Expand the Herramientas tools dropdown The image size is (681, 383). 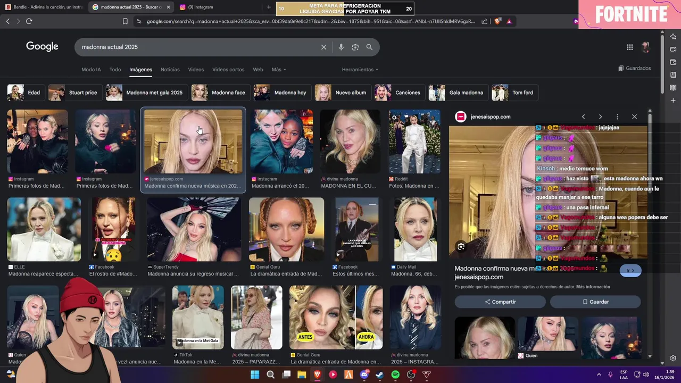[x=360, y=70]
